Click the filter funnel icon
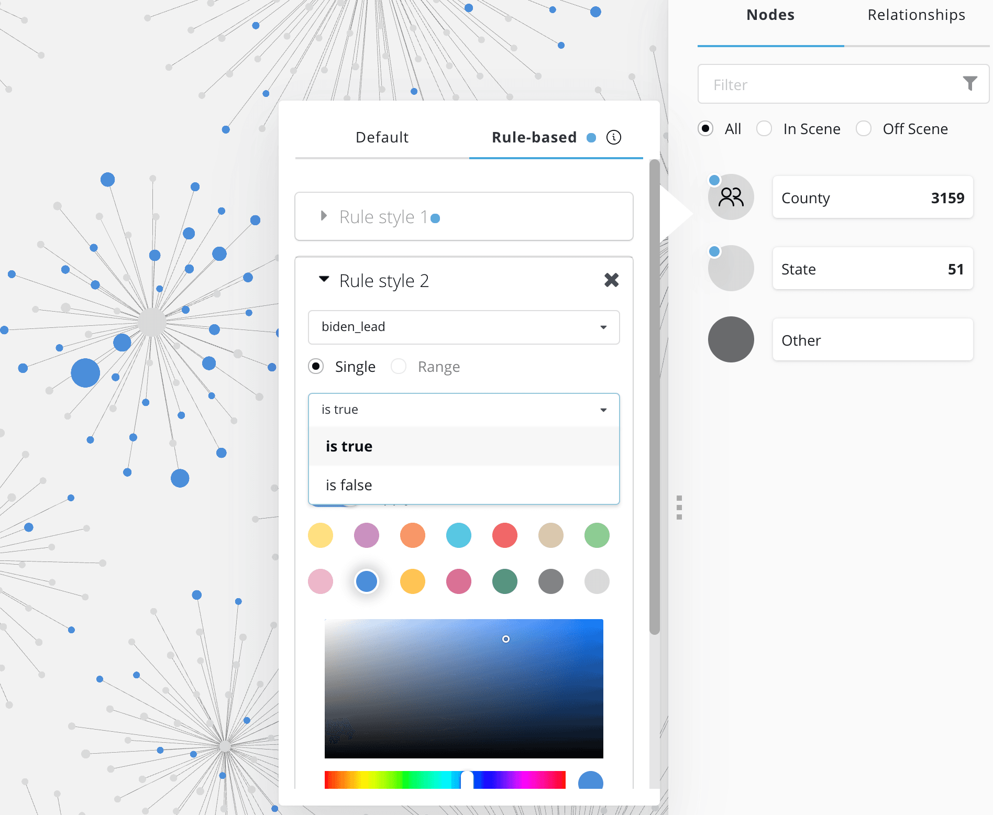Screen dimensions: 993x815 [x=969, y=84]
